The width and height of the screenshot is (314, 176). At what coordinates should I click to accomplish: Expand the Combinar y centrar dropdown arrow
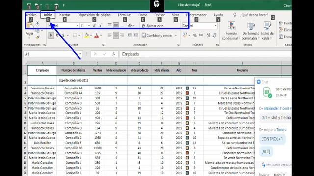pyautogui.click(x=176, y=35)
